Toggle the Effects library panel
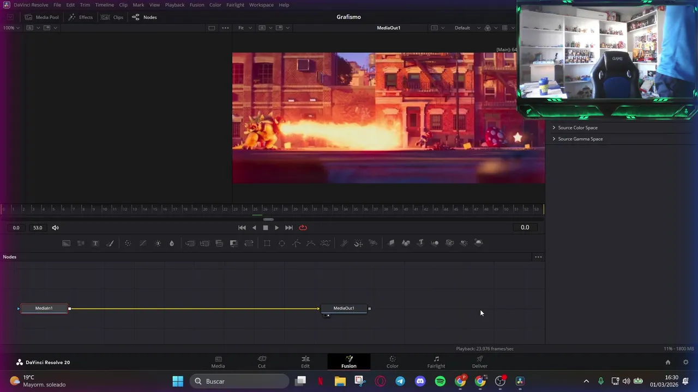 click(80, 17)
